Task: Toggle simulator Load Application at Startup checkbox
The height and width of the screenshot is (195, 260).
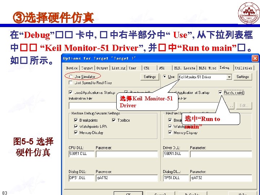Action: (71, 92)
